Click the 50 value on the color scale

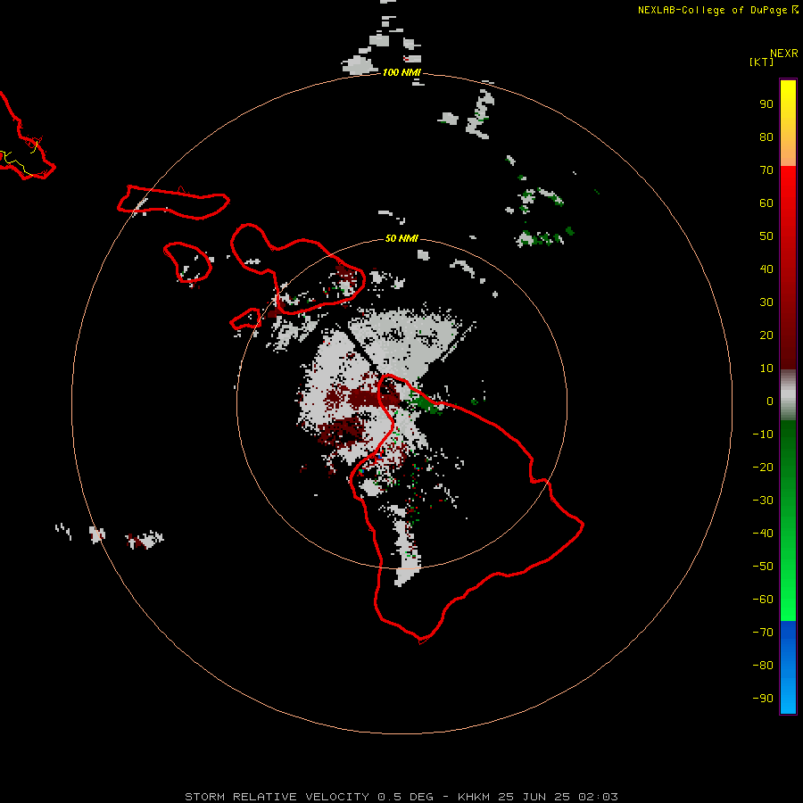766,236
